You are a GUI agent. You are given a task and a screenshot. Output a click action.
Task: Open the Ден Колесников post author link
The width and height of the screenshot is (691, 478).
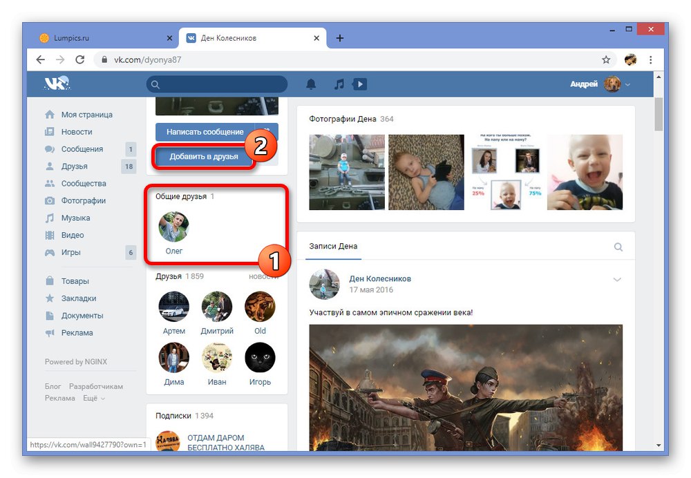pos(380,278)
